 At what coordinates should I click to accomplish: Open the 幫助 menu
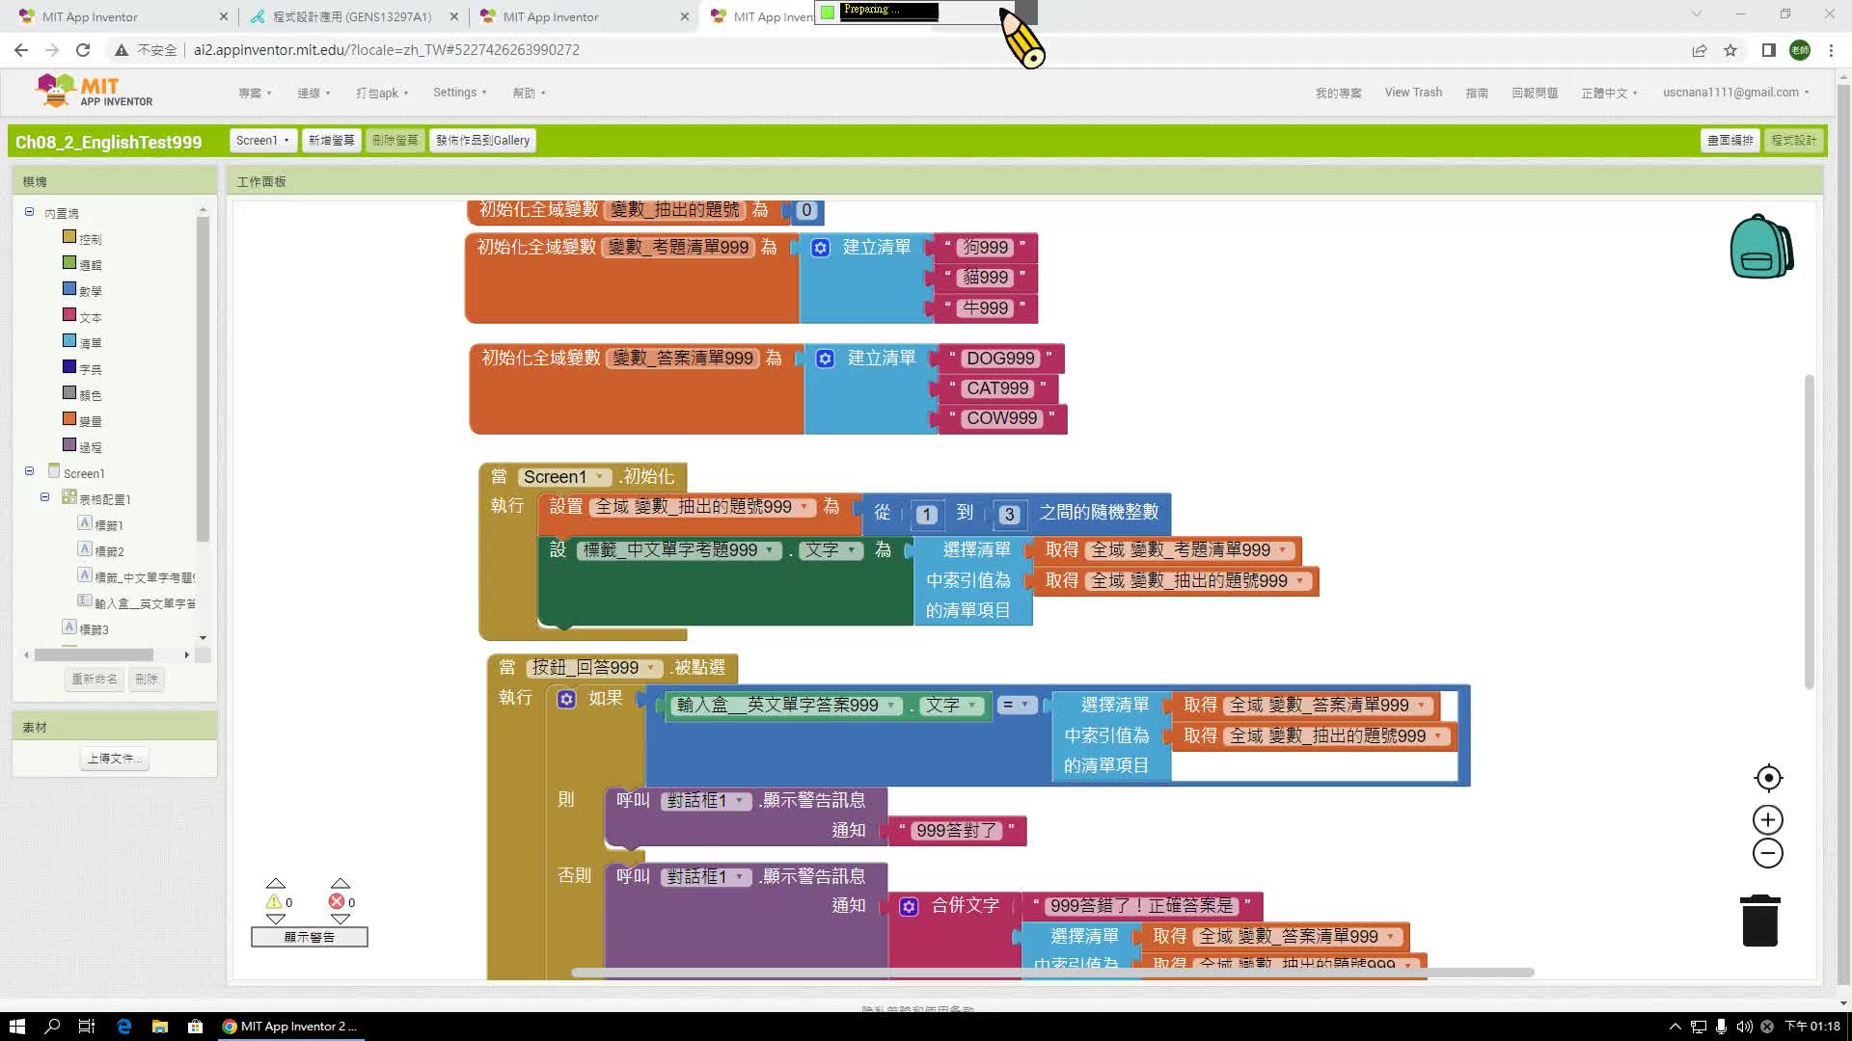(x=529, y=93)
